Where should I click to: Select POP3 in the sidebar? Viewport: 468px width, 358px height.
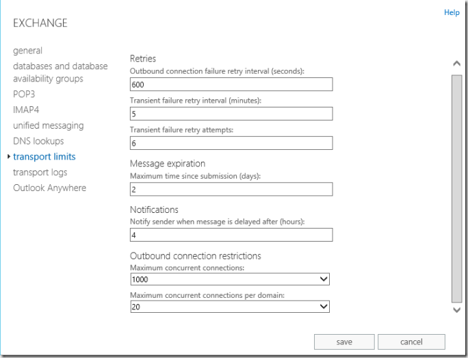pyautogui.click(x=24, y=94)
